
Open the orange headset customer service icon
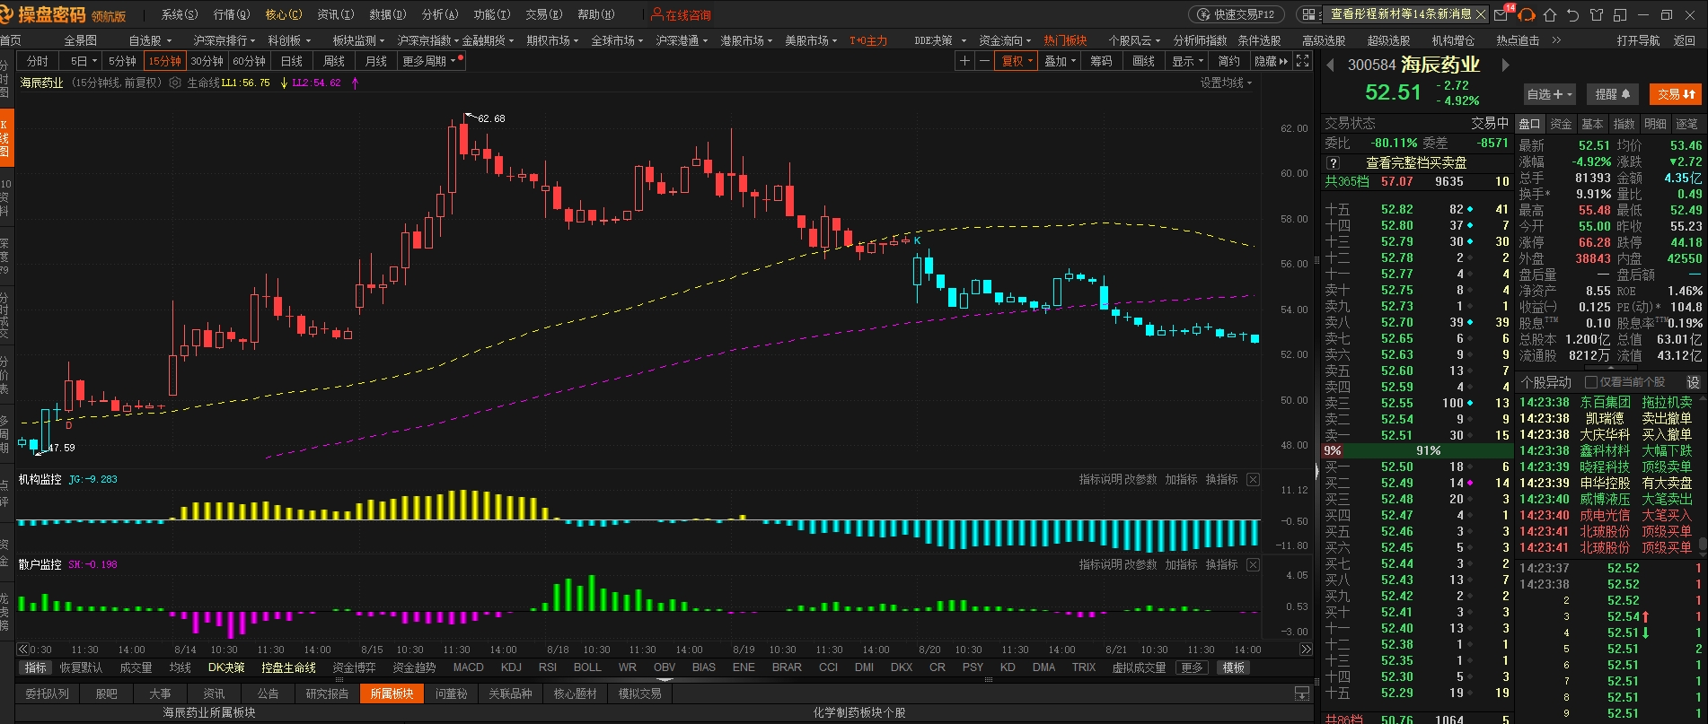[x=1527, y=14]
